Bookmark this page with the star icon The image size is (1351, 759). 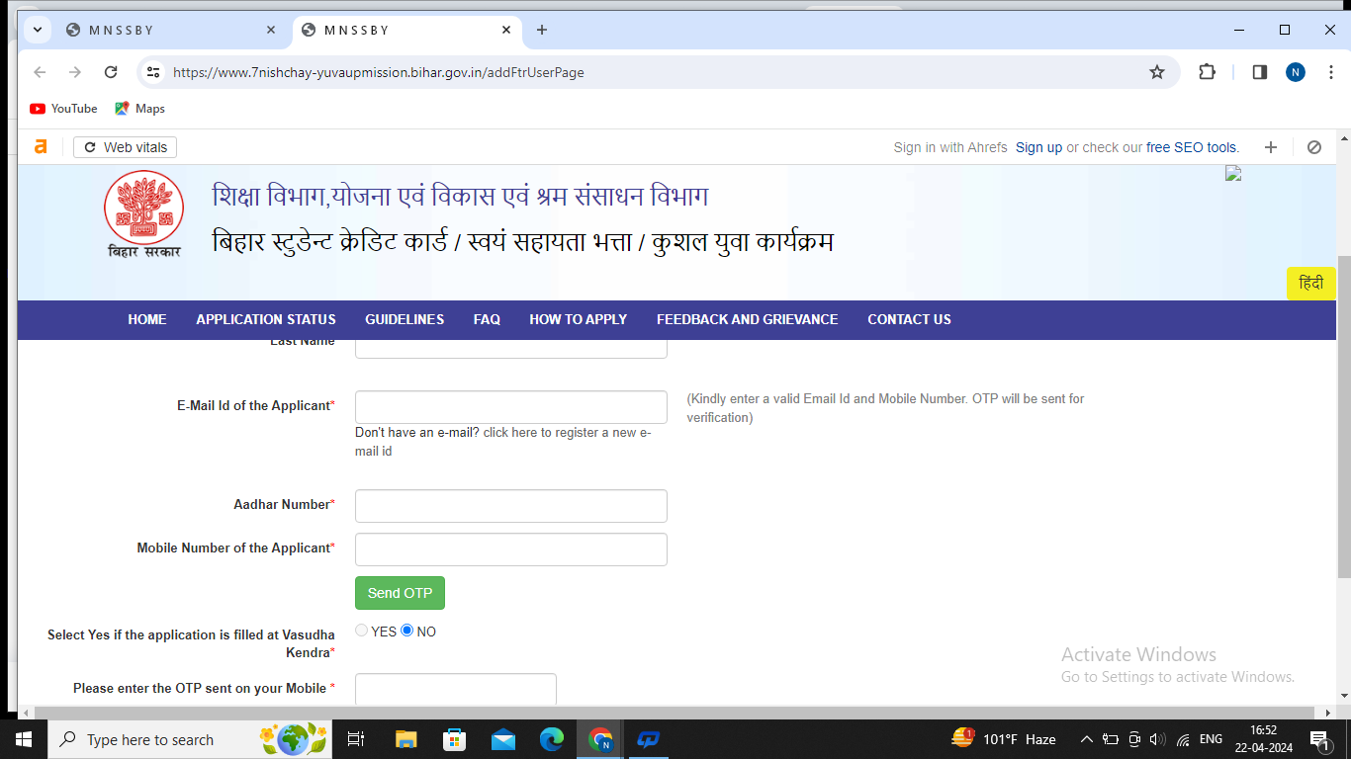pyautogui.click(x=1156, y=71)
